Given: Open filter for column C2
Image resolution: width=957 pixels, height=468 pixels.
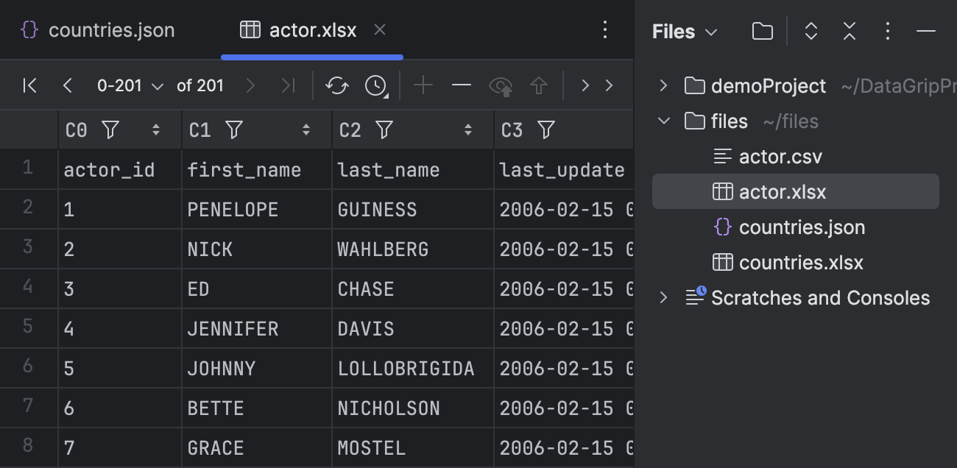Looking at the screenshot, I should (384, 130).
